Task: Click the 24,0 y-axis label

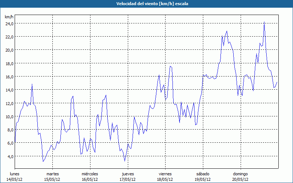Action: (9, 23)
